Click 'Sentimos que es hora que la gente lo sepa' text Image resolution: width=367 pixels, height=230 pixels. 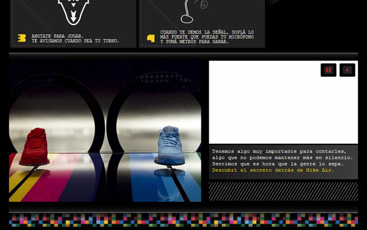tap(278, 164)
